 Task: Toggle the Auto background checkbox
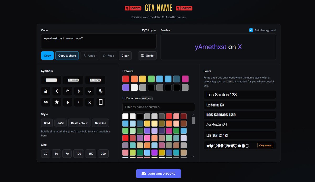click(251, 30)
